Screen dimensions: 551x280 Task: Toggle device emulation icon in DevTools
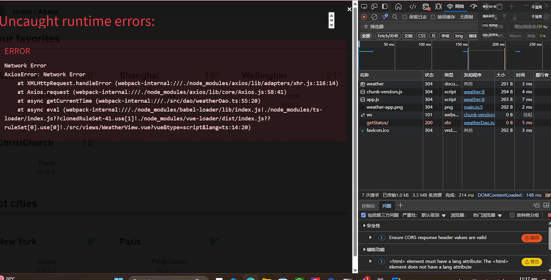(374, 7)
